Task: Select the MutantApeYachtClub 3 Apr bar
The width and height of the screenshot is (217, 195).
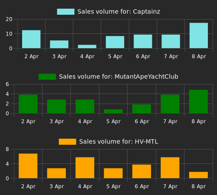Action: click(56, 106)
